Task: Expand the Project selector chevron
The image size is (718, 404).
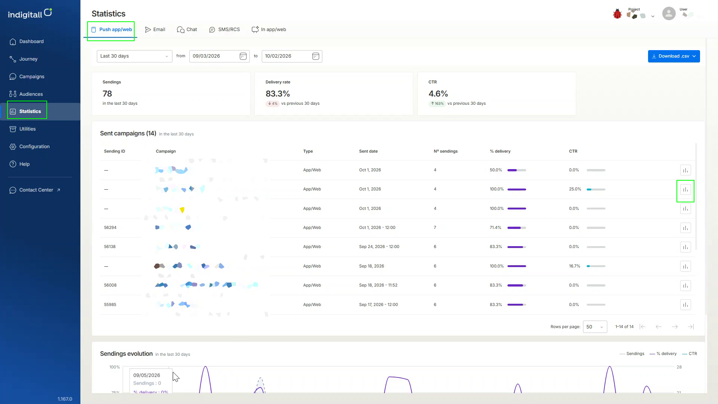Action: coord(653,16)
